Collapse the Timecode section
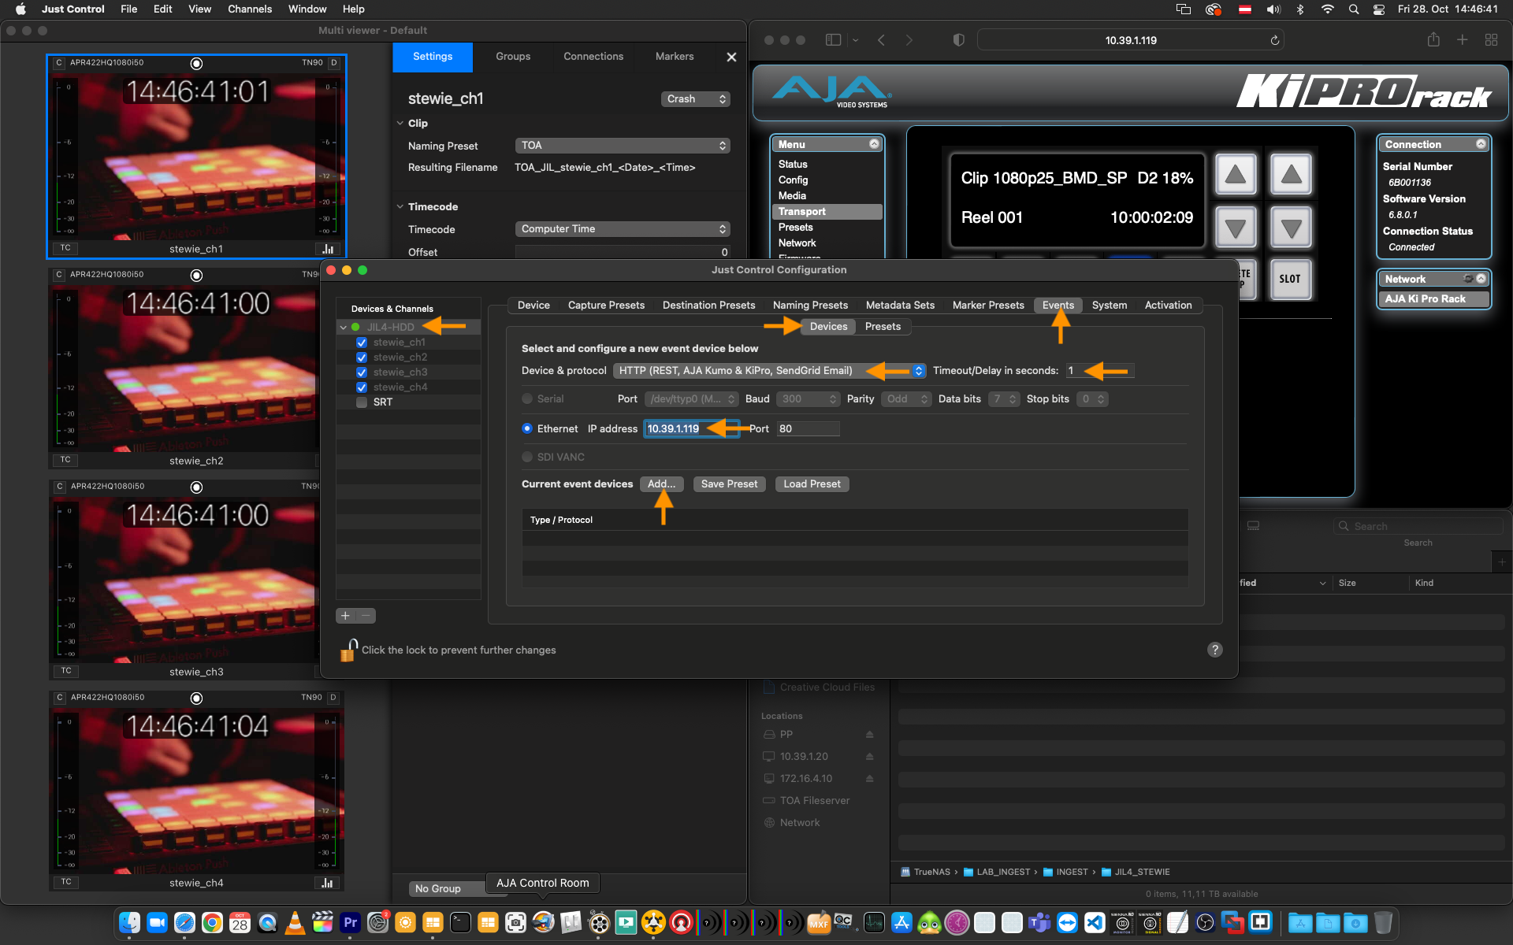1513x945 pixels. pos(400,207)
